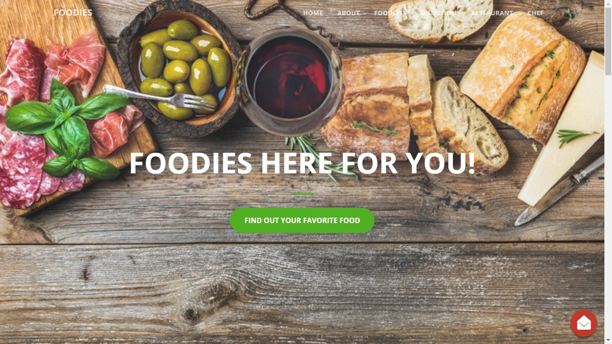Open the FOODLIST menu link

390,13
